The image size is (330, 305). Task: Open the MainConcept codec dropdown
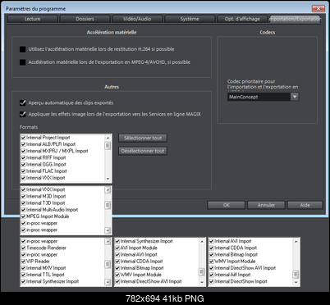(295, 97)
